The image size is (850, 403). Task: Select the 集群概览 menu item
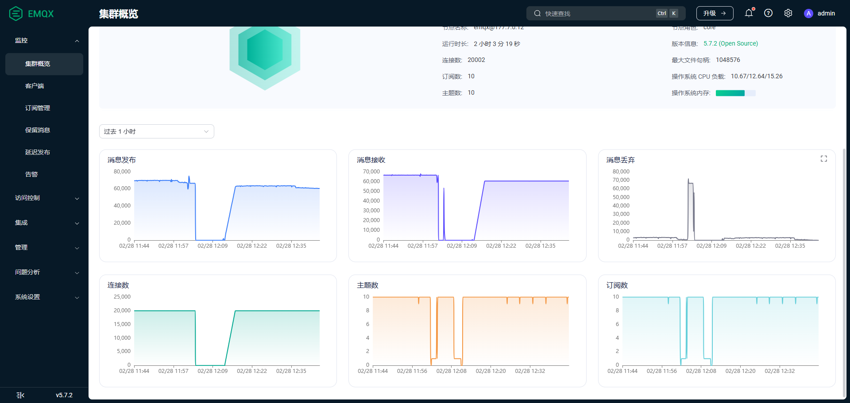pyautogui.click(x=44, y=64)
